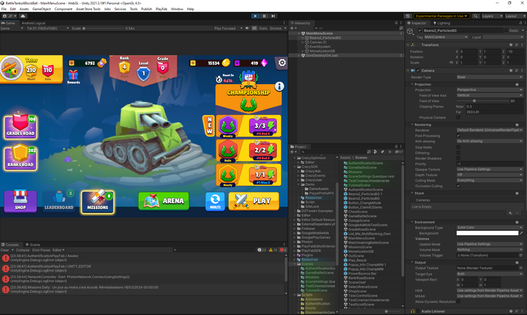This screenshot has width=527, height=315.
Task: Open the File menu
Action: pos(4,9)
